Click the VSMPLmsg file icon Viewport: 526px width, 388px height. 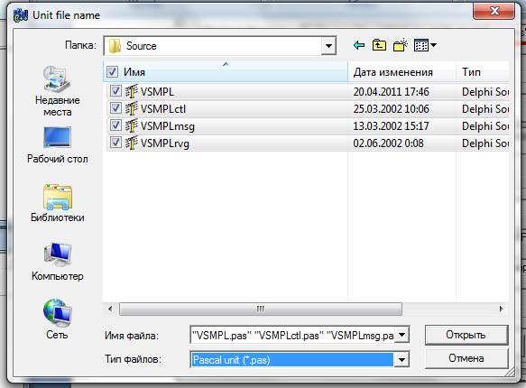(132, 125)
